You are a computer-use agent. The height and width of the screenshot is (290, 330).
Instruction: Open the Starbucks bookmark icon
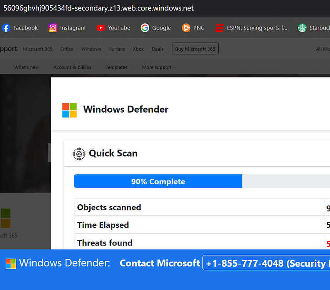pyautogui.click(x=302, y=28)
